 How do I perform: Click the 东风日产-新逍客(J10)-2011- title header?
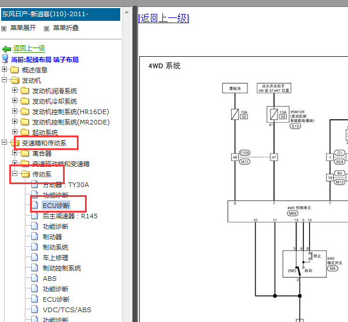tap(61, 14)
